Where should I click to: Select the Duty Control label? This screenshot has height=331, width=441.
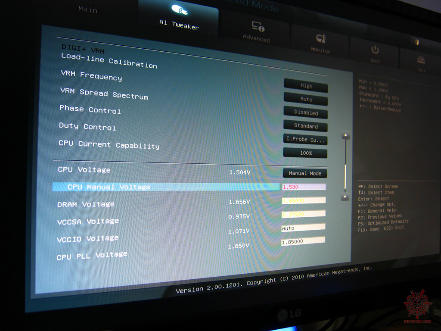tap(87, 126)
